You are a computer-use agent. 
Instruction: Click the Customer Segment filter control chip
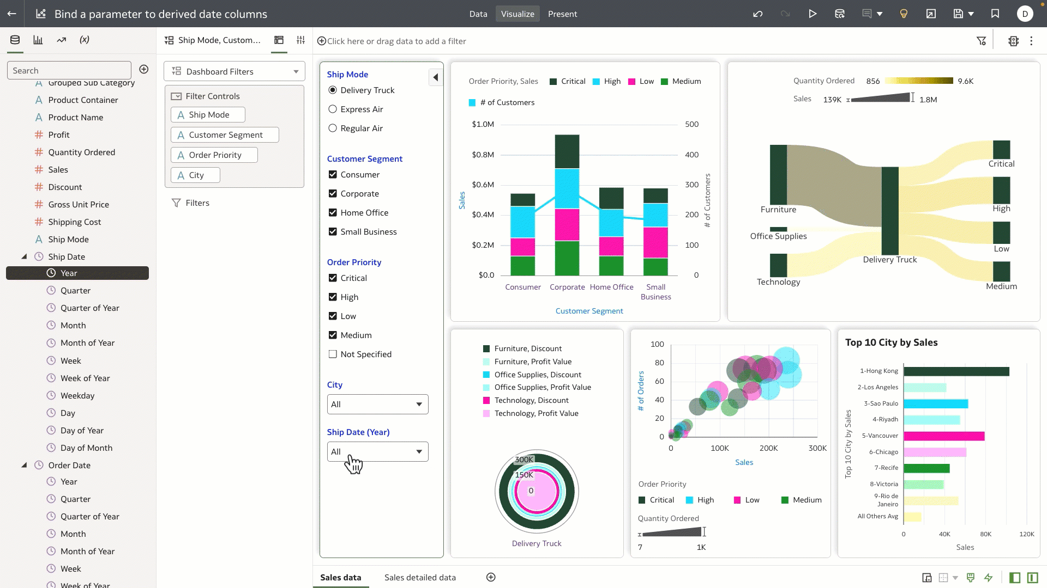click(225, 134)
